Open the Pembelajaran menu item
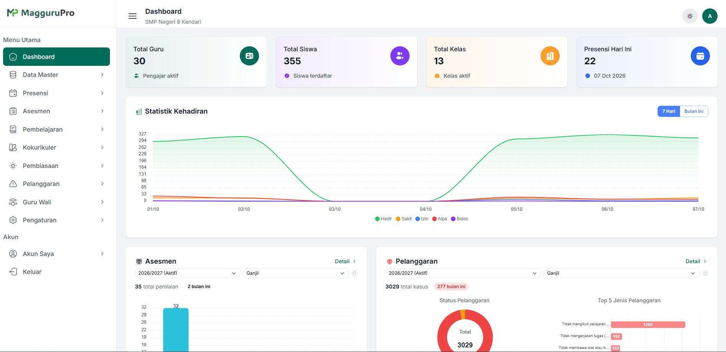726x352 pixels. (56, 129)
